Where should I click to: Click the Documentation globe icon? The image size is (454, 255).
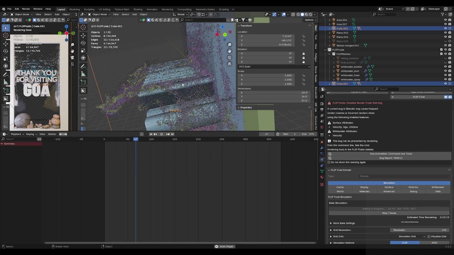(330, 154)
